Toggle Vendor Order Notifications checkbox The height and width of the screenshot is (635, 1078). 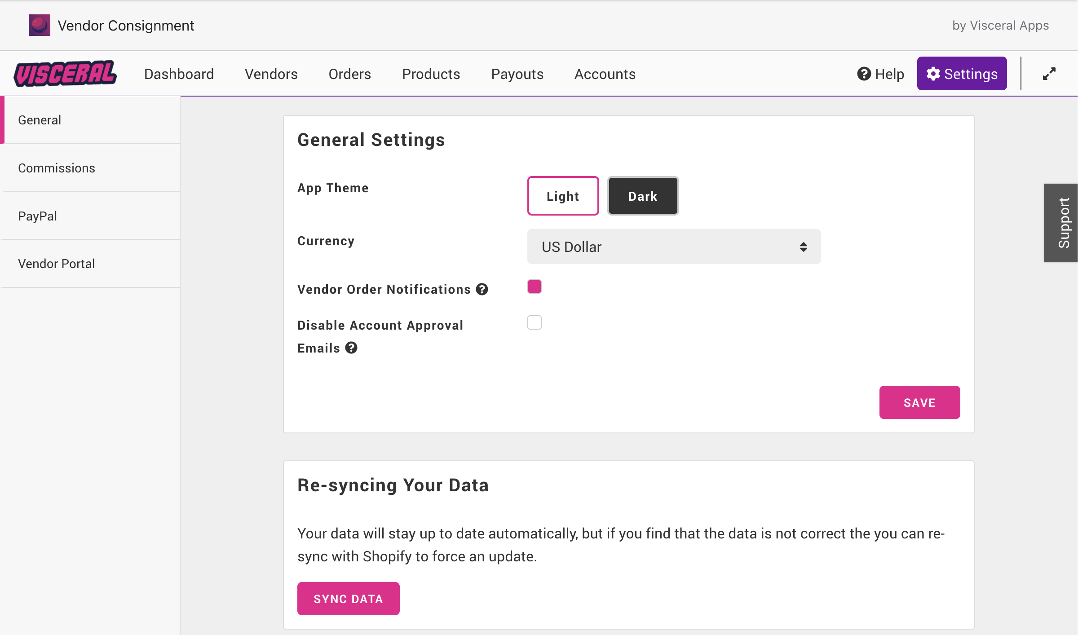[x=535, y=287]
